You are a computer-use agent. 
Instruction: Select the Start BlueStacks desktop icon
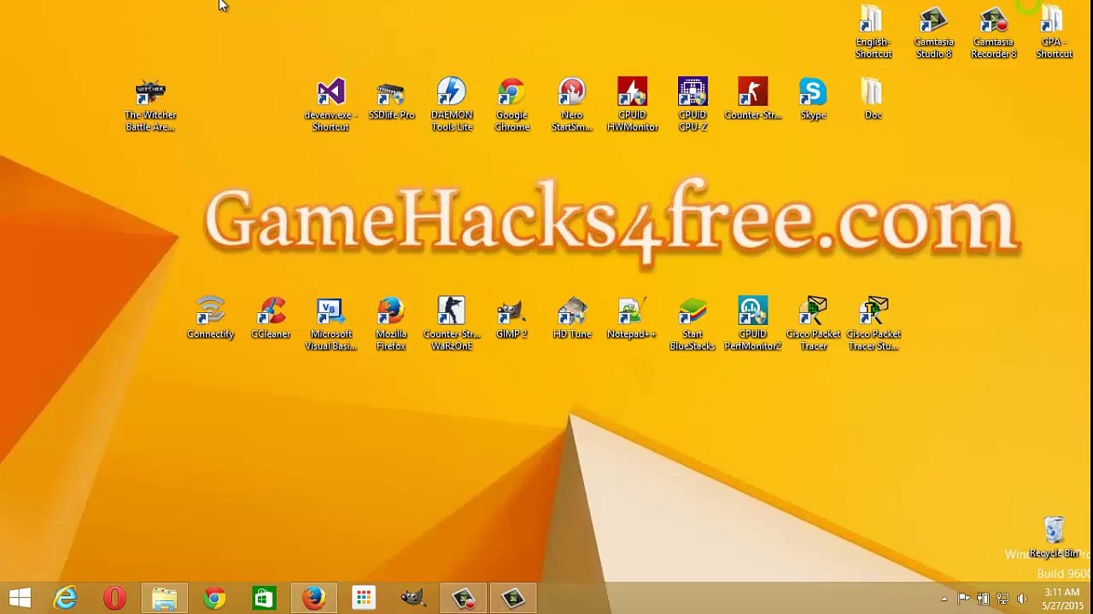click(693, 324)
